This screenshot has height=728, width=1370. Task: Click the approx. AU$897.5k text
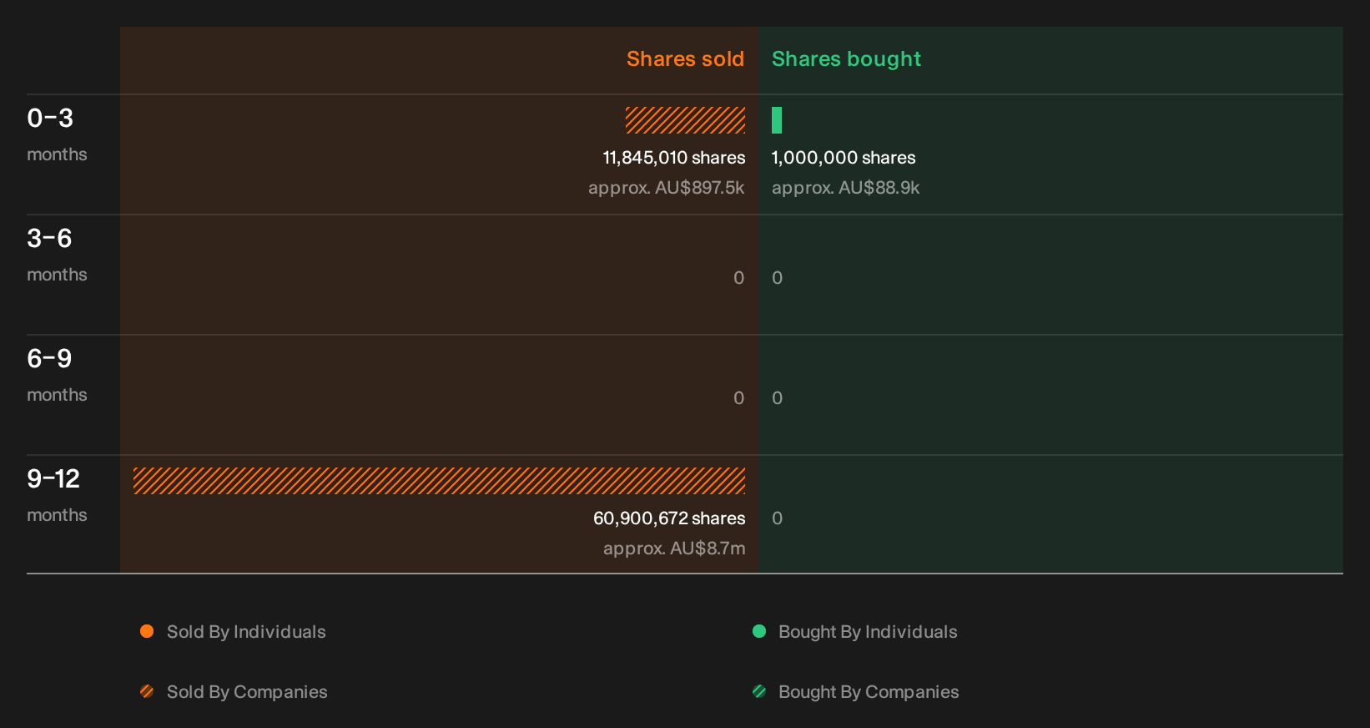click(667, 188)
